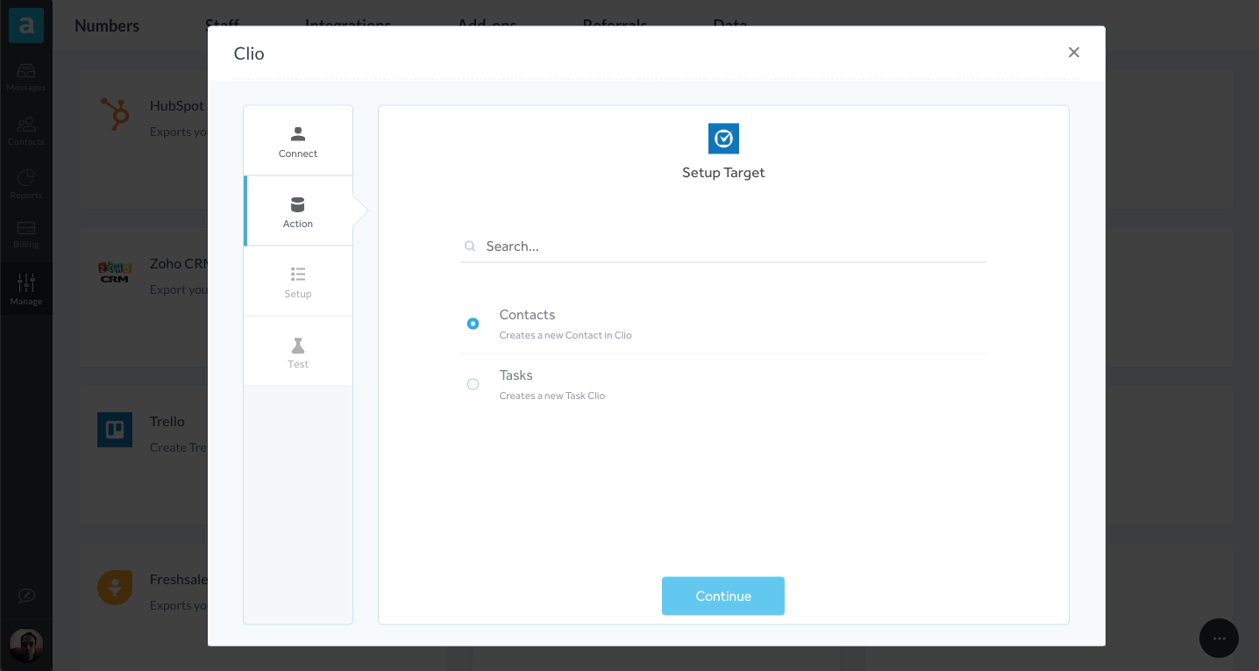Close the Clio dialog
Image resolution: width=1259 pixels, height=671 pixels.
(x=1074, y=53)
